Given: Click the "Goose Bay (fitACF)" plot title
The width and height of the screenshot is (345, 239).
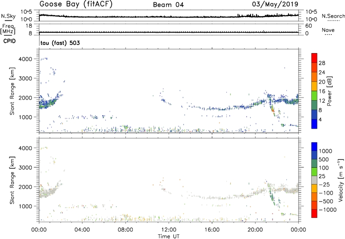Looking at the screenshot, I should [x=76, y=4].
